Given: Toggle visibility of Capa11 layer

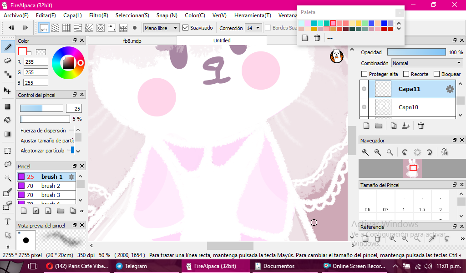Looking at the screenshot, I should point(364,89).
